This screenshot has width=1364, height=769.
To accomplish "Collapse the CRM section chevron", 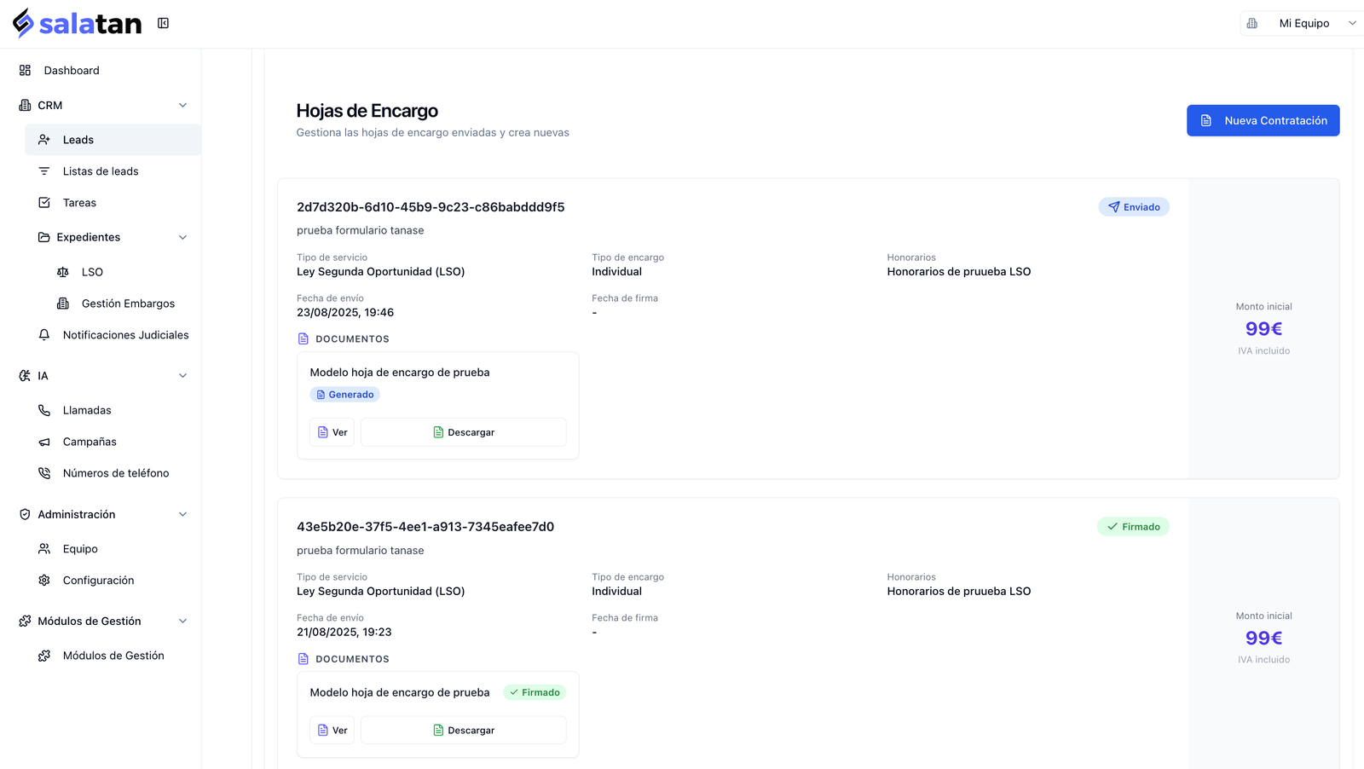I will (182, 105).
